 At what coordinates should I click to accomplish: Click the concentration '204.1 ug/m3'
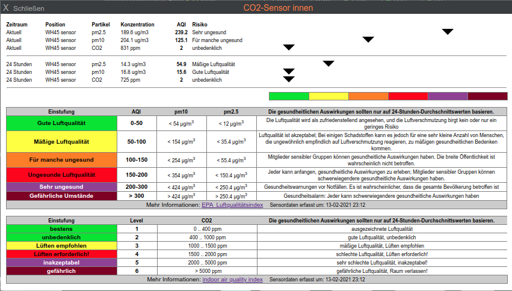pyautogui.click(x=135, y=40)
